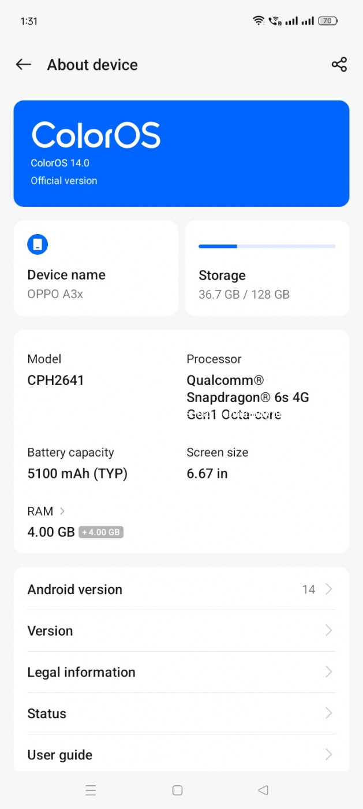This screenshot has width=363, height=809.
Task: Tap the back arrow icon
Action: point(24,65)
